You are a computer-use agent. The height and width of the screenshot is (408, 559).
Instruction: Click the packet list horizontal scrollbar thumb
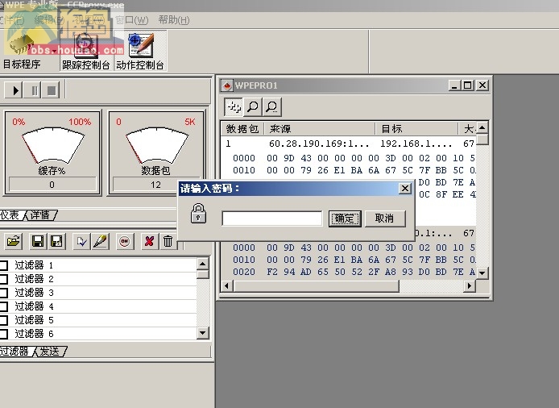point(316,286)
